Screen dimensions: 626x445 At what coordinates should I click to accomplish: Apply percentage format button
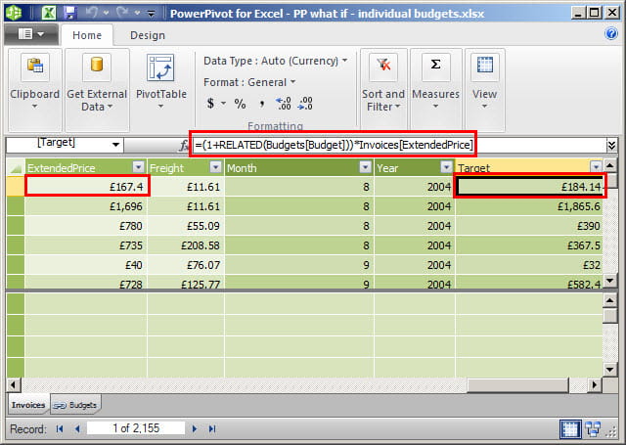coord(240,104)
